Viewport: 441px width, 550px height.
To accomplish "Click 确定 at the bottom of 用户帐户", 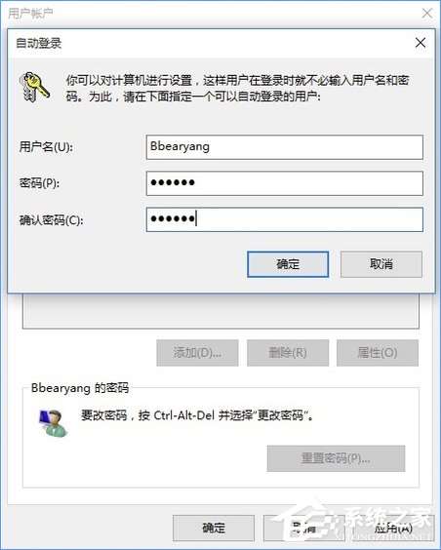I will (214, 528).
